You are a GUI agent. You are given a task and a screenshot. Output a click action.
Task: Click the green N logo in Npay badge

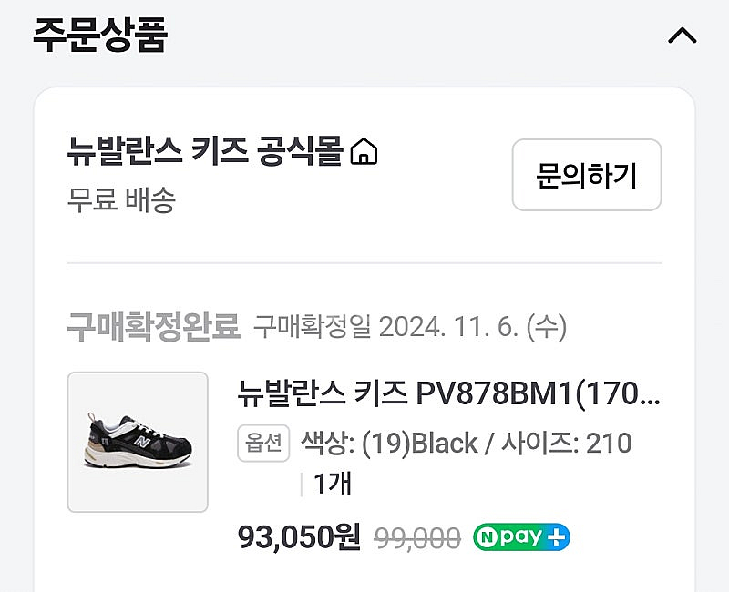(488, 537)
